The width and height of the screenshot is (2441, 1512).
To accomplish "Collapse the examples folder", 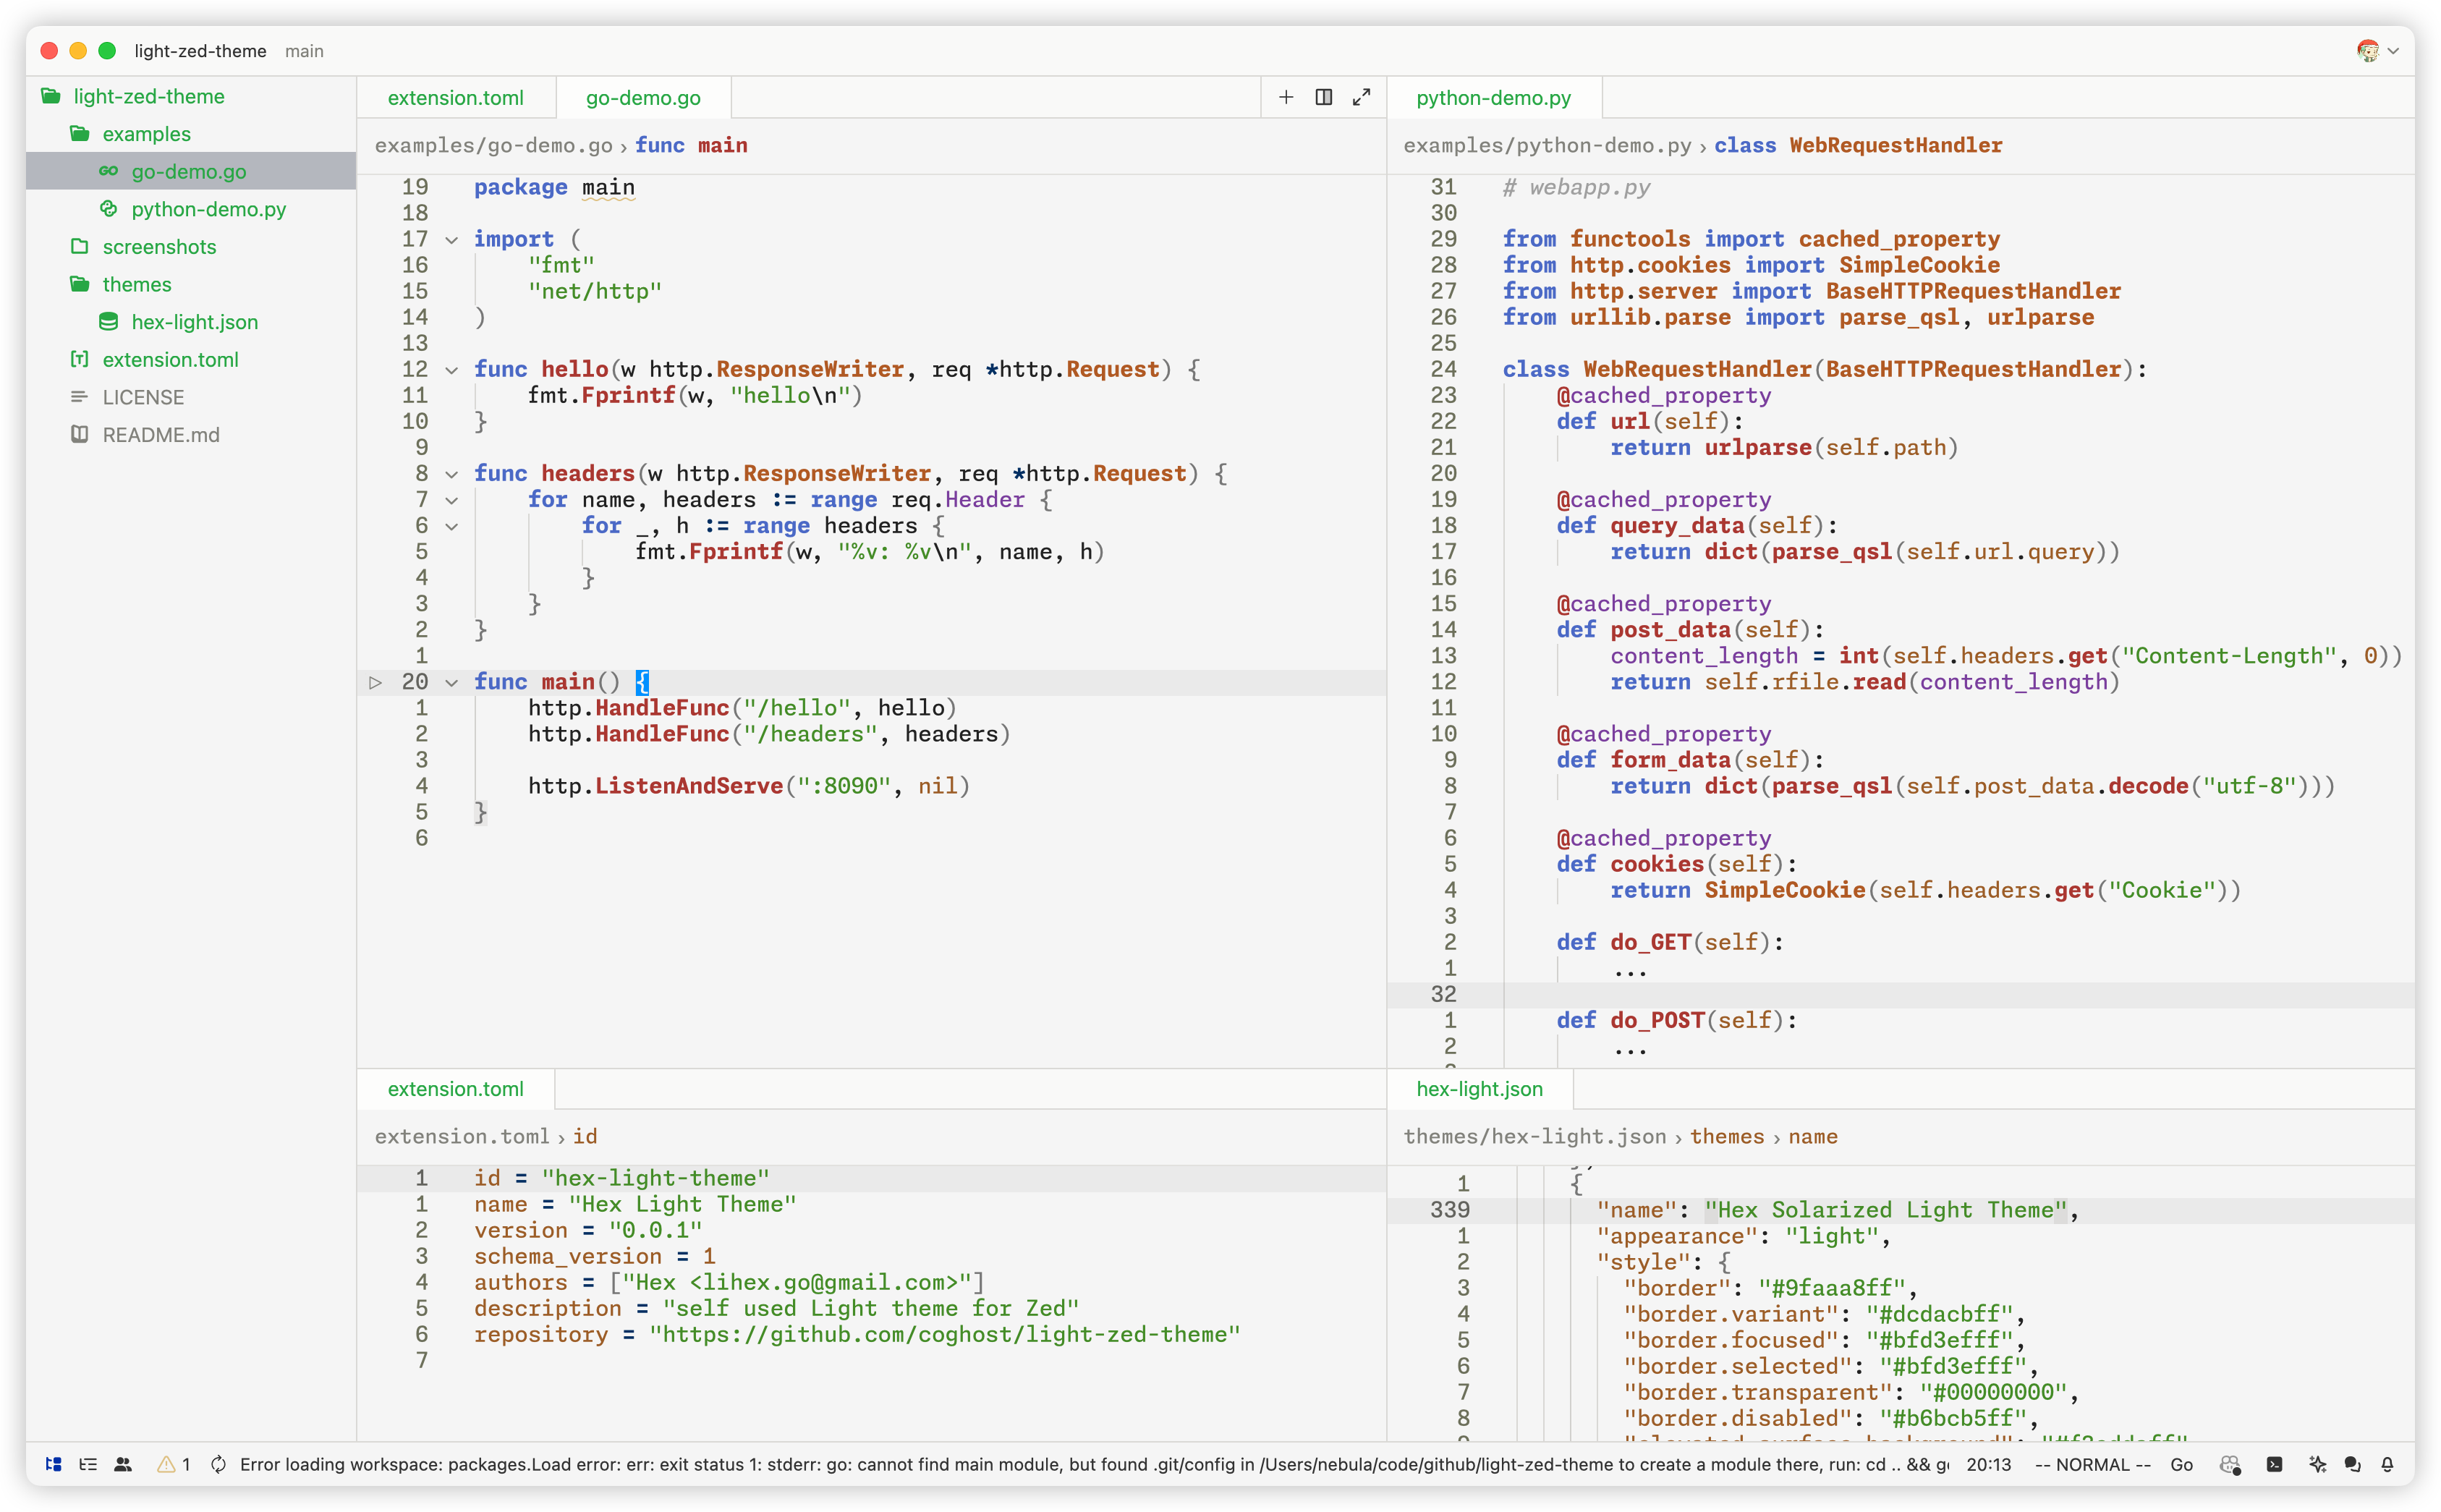I will click(146, 134).
